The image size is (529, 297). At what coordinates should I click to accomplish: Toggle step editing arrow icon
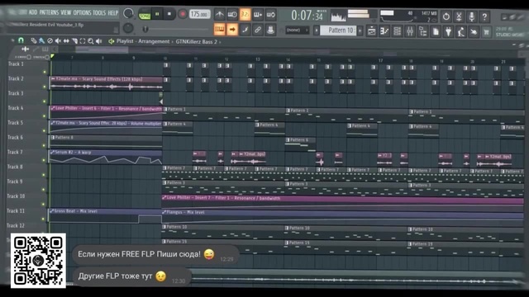[232, 30]
